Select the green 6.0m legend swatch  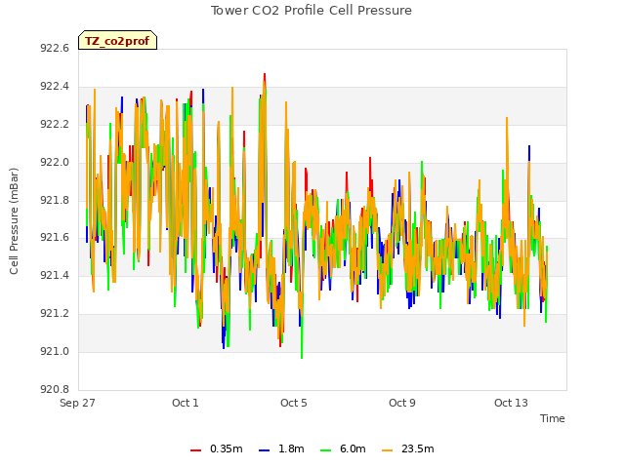(x=325, y=450)
